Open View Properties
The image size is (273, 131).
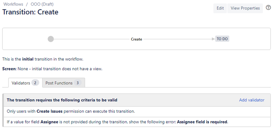[245, 8]
